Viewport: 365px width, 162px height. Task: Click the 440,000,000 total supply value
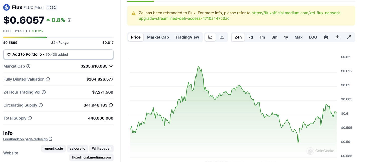pos(101,118)
